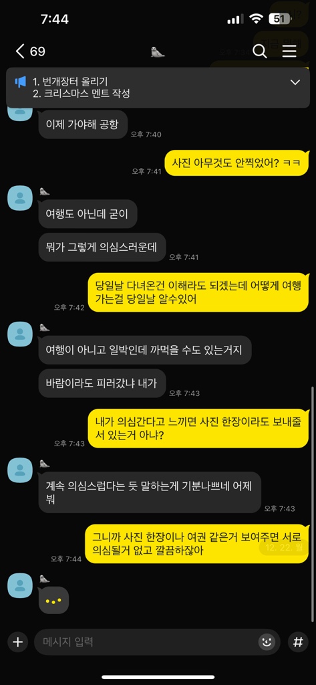The width and height of the screenshot is (316, 685).
Task: Open the emoji smiley picker
Action: coord(267,642)
